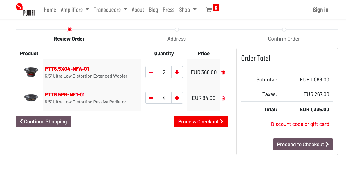Expand the Transducers dropdown menu
Screen dimensions: 346x184
point(110,10)
